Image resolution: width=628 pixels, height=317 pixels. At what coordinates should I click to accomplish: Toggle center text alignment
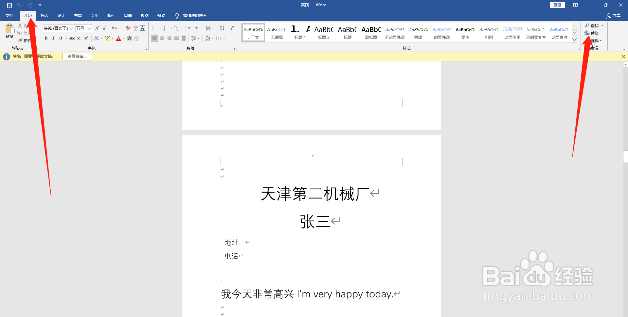[x=162, y=38]
